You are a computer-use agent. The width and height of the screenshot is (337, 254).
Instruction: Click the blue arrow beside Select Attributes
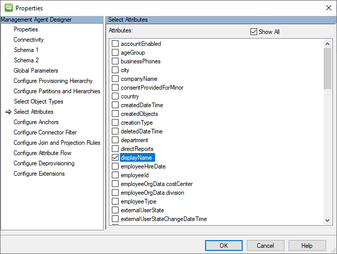click(x=8, y=112)
